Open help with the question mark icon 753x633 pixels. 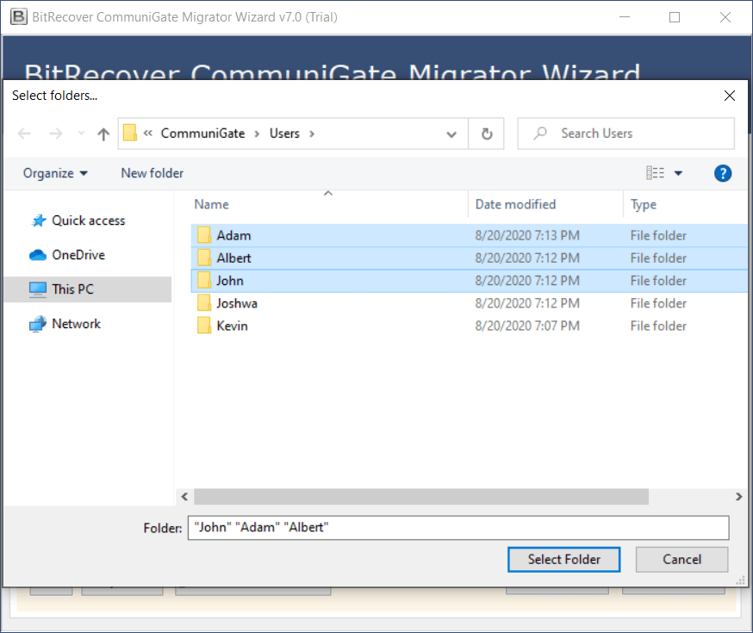722,173
